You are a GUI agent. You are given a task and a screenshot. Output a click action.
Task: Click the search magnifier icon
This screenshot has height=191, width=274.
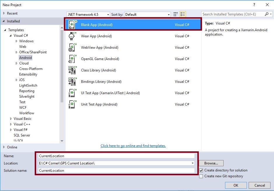pyautogui.click(x=266, y=14)
